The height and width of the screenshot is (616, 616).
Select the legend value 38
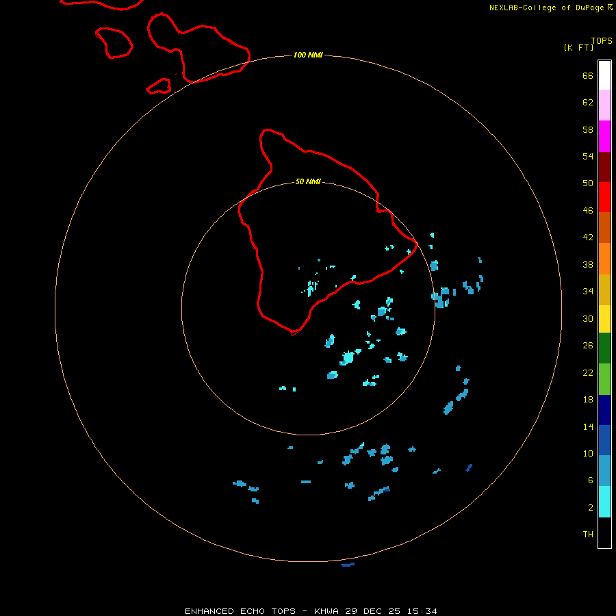point(588,265)
